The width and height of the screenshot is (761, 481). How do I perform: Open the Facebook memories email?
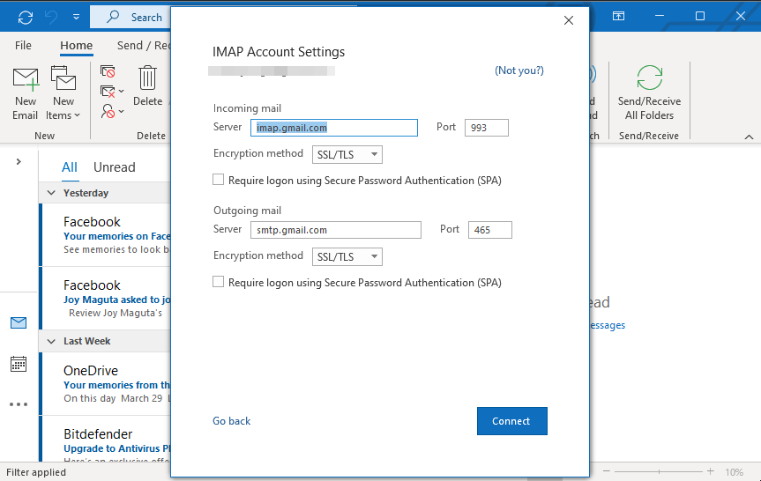(x=105, y=235)
